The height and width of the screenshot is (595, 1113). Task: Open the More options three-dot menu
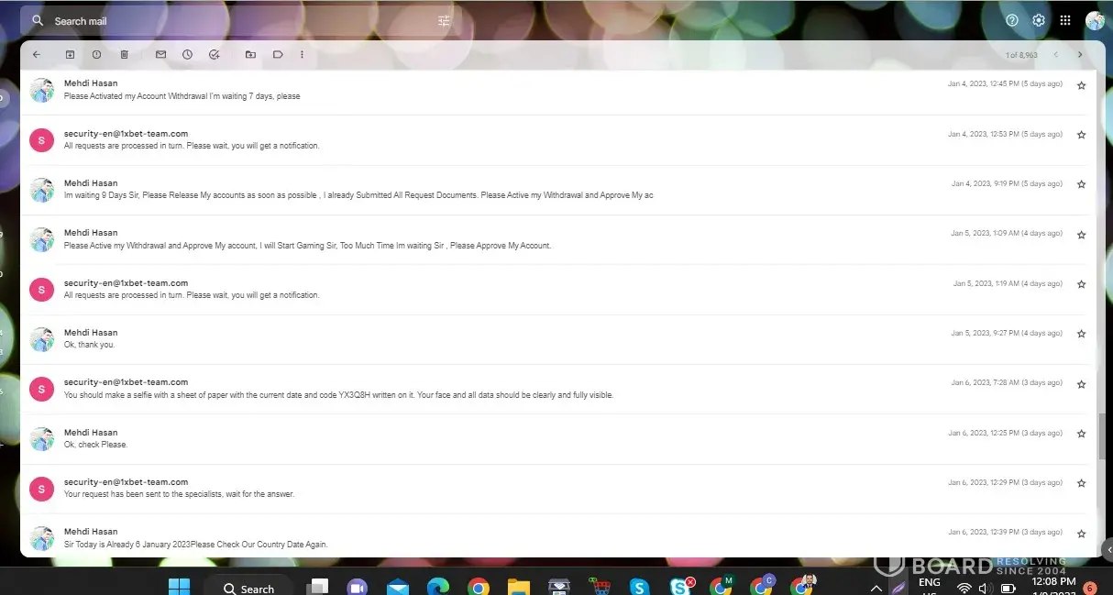click(x=302, y=55)
